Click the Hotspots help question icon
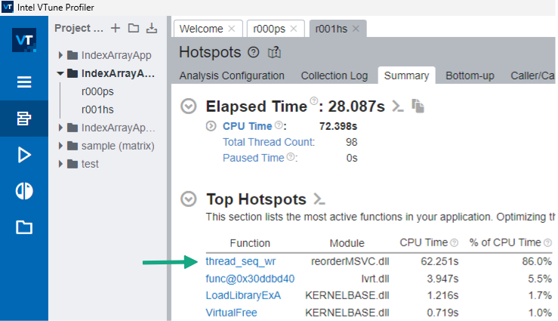Viewport: 558px width, 321px height. [254, 53]
